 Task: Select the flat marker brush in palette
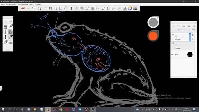(x=6, y=27)
